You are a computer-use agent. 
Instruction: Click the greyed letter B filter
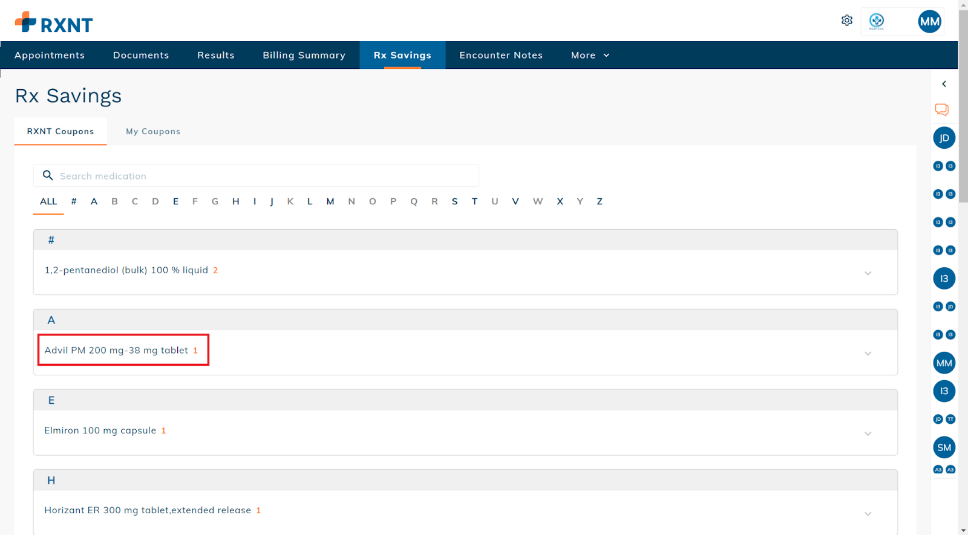[114, 201]
